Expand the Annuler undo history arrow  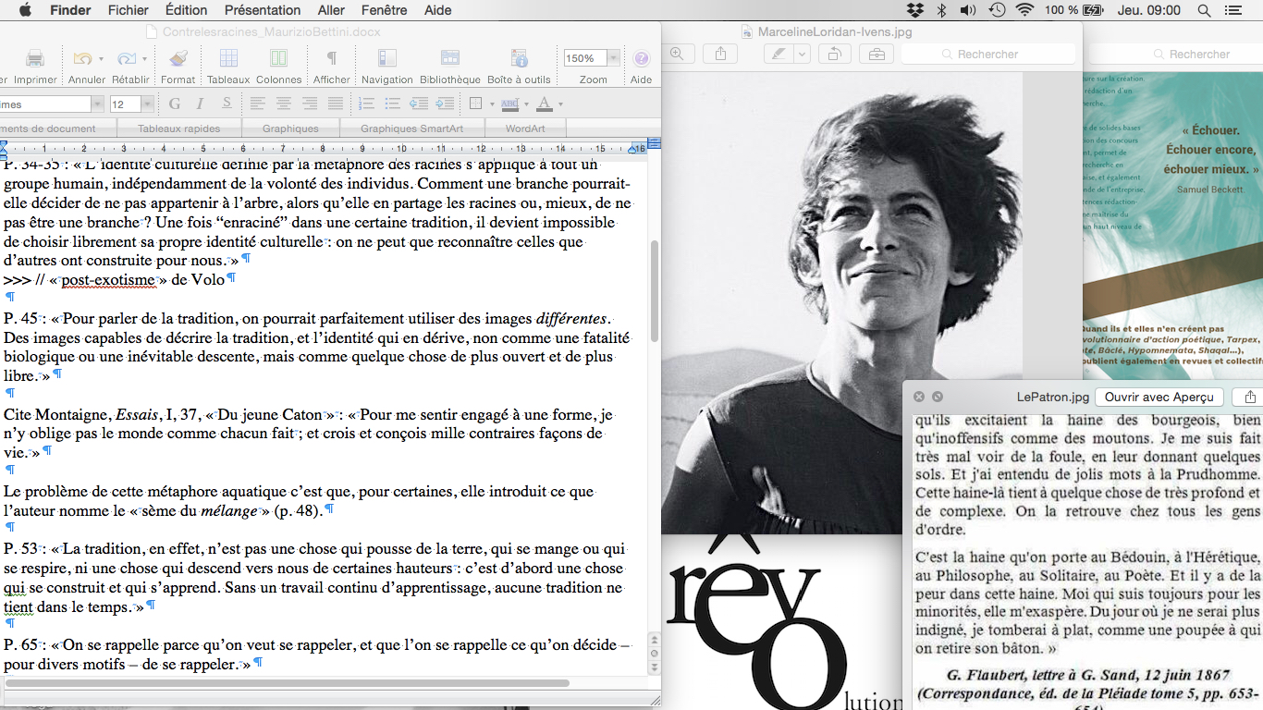tap(101, 59)
